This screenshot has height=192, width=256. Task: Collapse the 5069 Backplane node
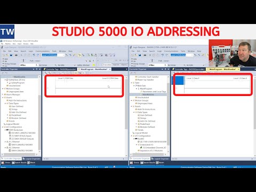pyautogui.click(x=5, y=130)
